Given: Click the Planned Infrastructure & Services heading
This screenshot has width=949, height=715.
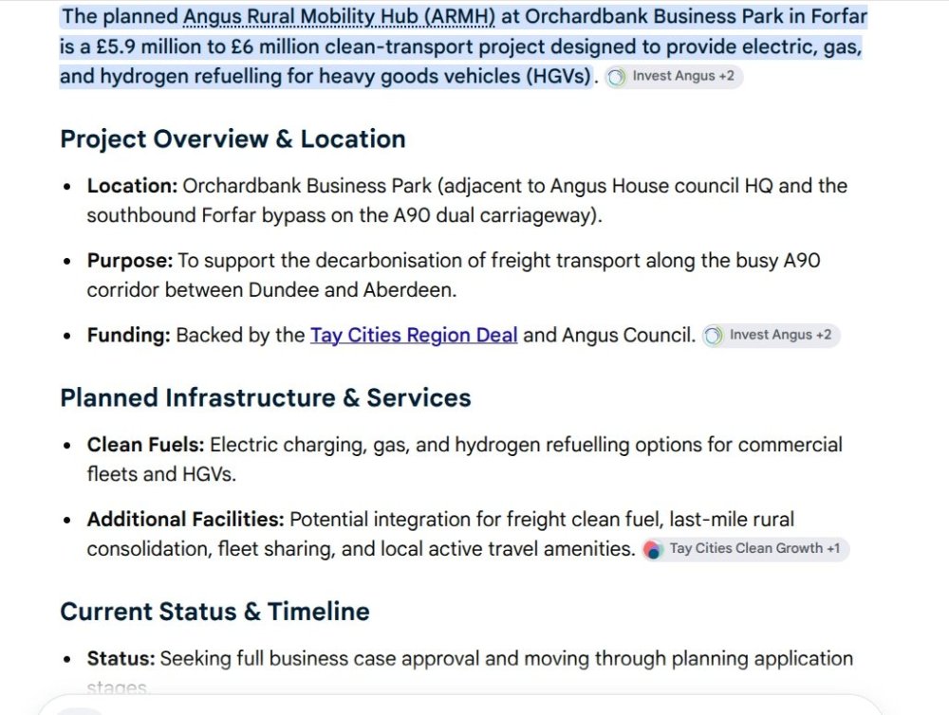Looking at the screenshot, I should [x=266, y=398].
